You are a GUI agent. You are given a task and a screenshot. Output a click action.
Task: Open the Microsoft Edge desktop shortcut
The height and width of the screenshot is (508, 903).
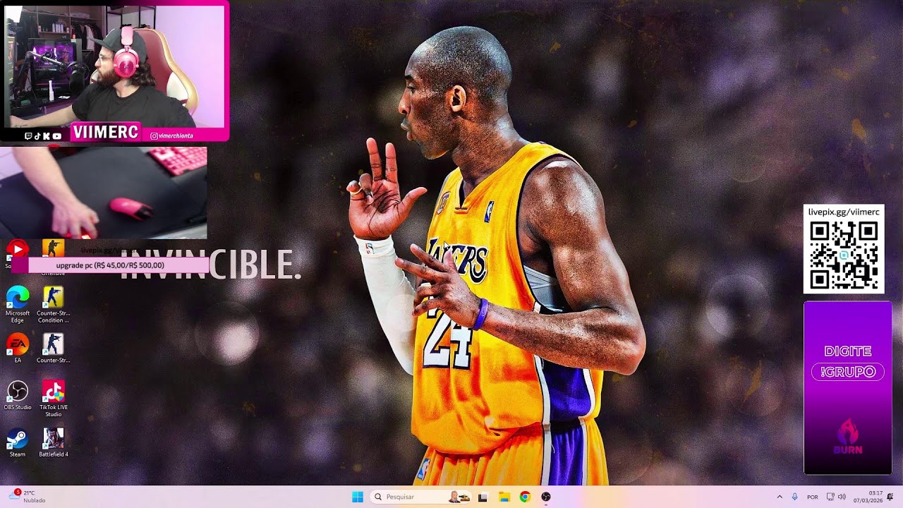point(18,304)
